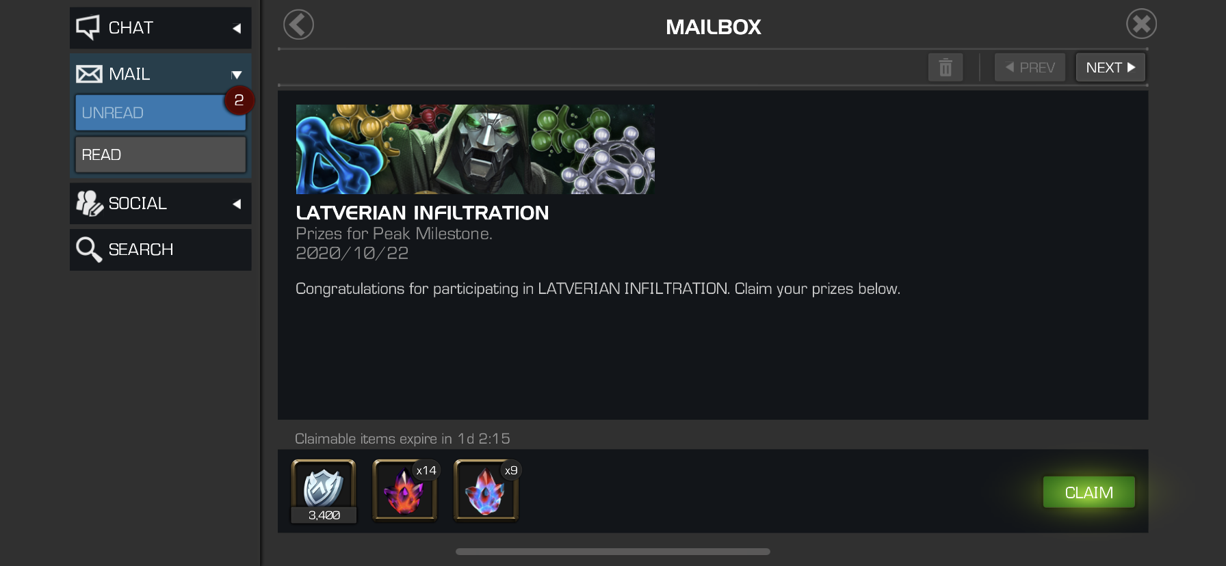The image size is (1226, 566).
Task: Click the horizontal scrollbar at bottom
Action: click(x=613, y=552)
